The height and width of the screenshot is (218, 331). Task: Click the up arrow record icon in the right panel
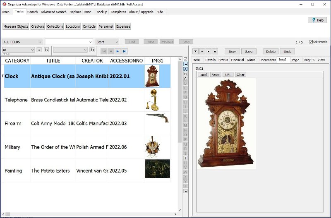coord(202,51)
